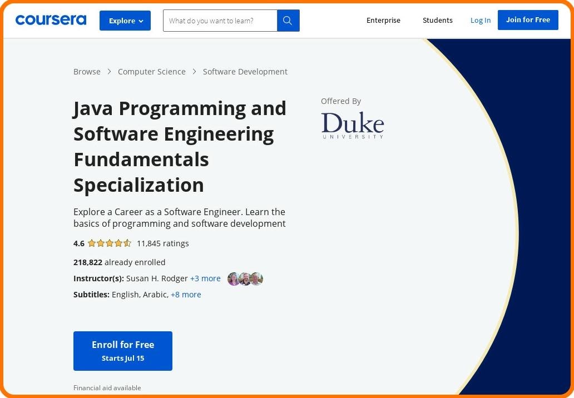Click the Join for Free button
This screenshot has width=574, height=398.
tap(528, 20)
